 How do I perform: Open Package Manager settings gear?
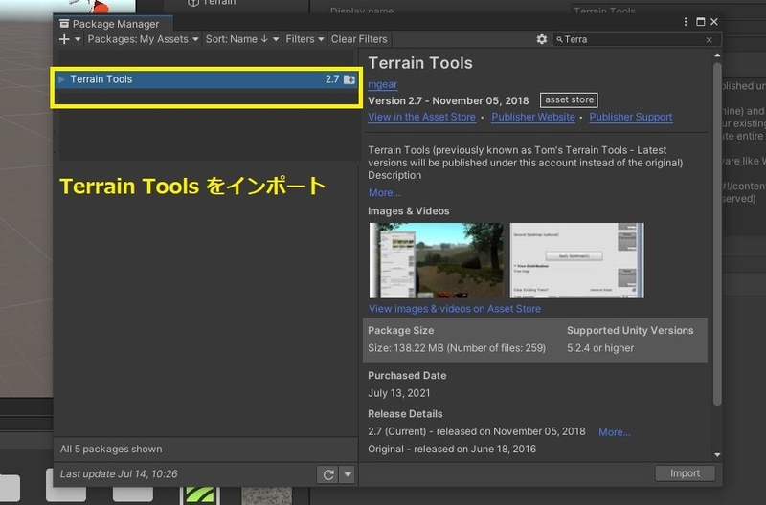pos(541,39)
